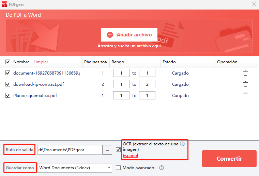Remove download-ip-contract.pdf using trash icon
This screenshot has height=176, width=259.
(x=245, y=84)
